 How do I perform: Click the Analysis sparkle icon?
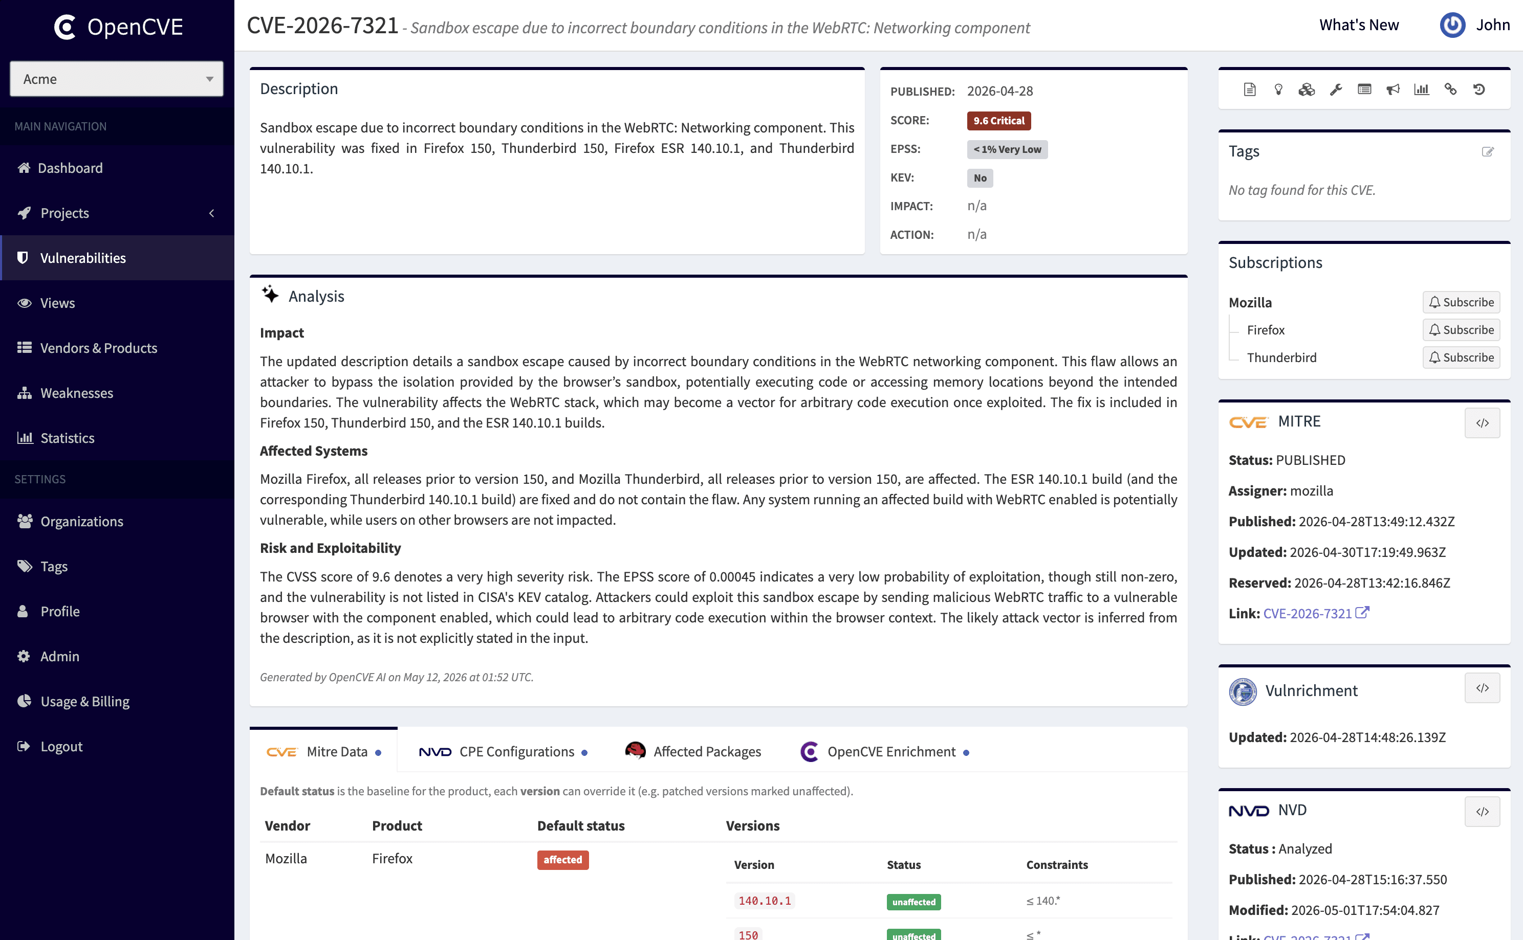coord(270,294)
